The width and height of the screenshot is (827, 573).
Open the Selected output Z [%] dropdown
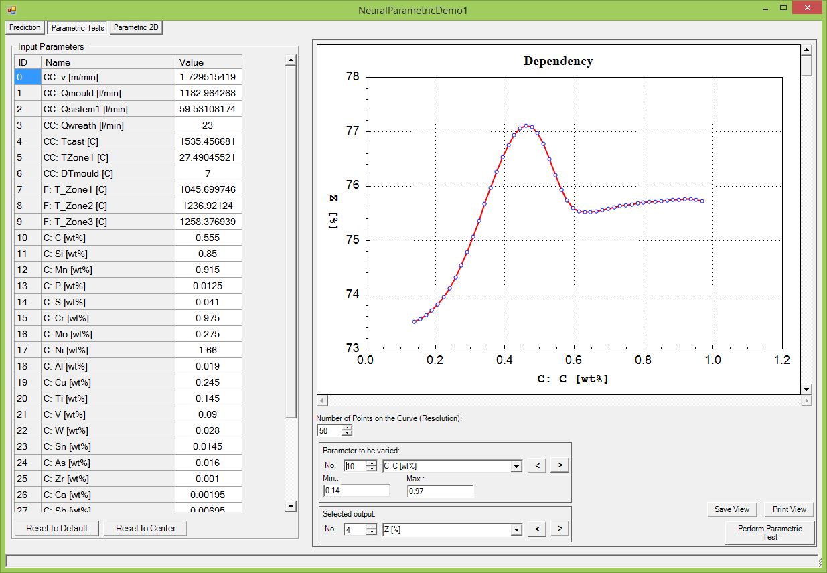tap(516, 529)
